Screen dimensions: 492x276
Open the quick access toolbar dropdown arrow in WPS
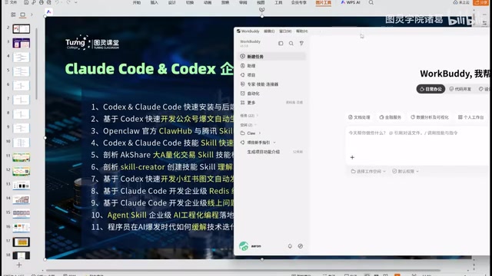click(x=76, y=2)
